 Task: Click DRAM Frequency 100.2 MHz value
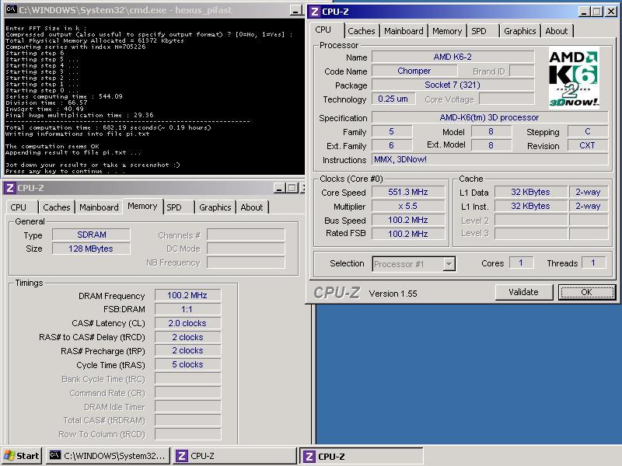187,295
